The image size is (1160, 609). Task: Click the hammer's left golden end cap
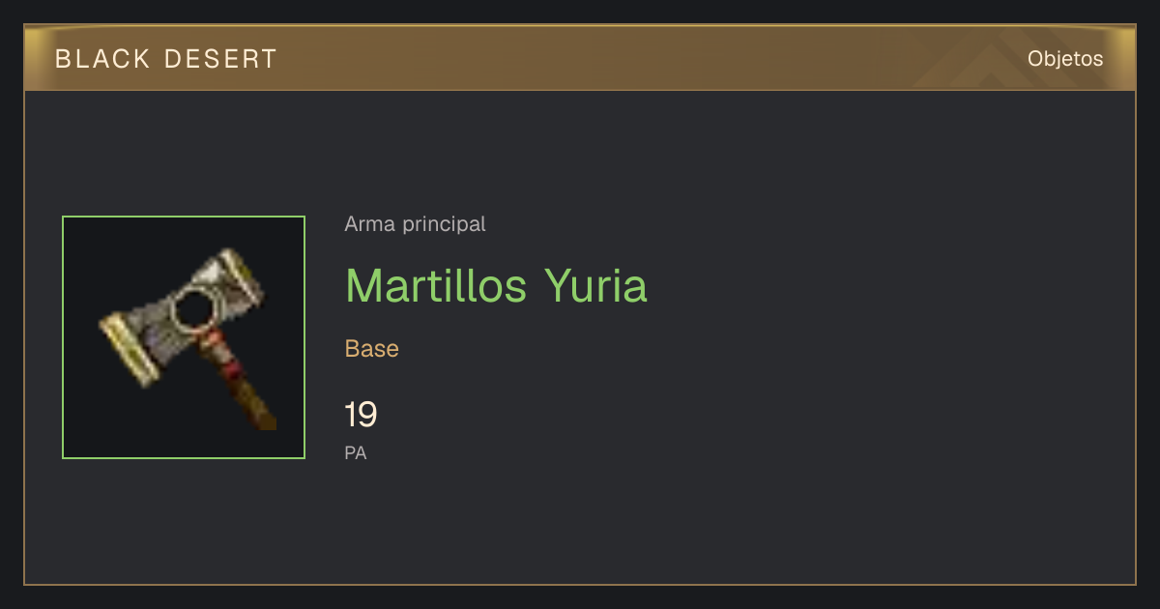pos(130,349)
